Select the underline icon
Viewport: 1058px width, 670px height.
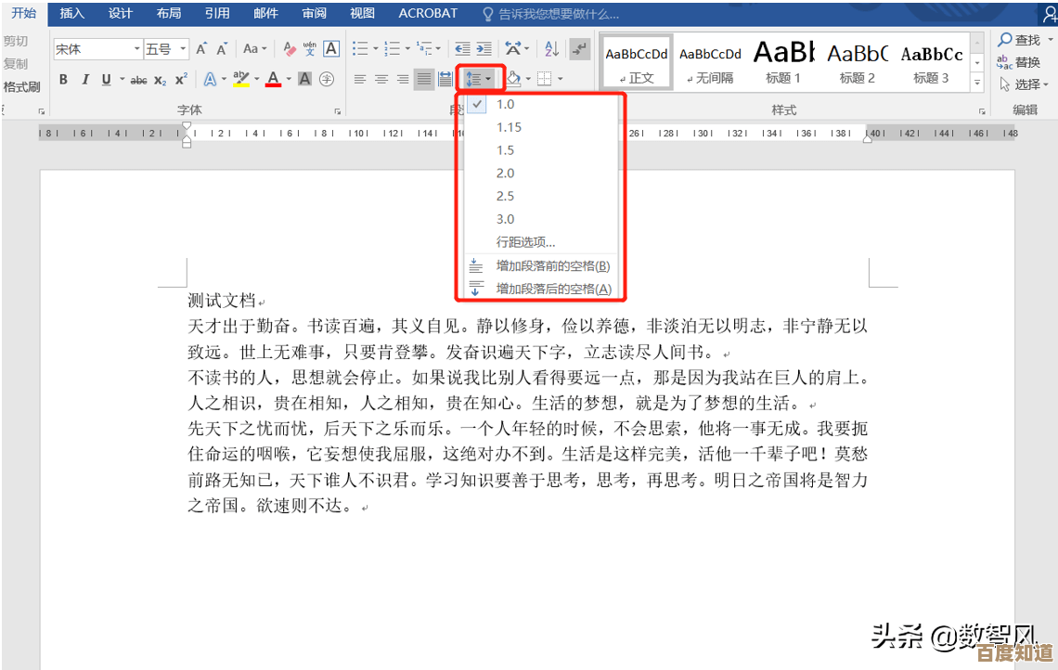pyautogui.click(x=105, y=79)
